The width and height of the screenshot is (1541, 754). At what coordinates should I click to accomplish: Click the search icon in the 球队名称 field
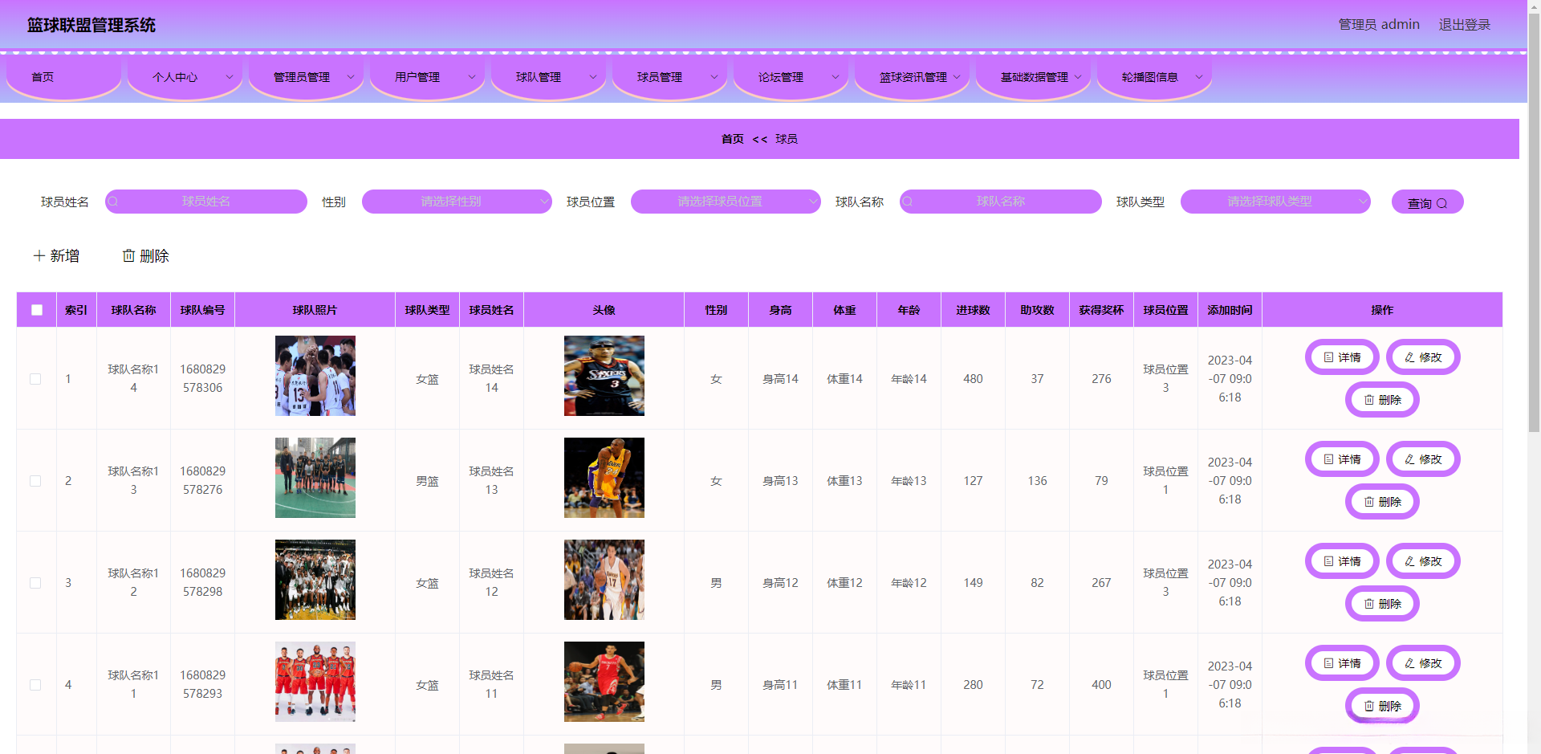[908, 202]
